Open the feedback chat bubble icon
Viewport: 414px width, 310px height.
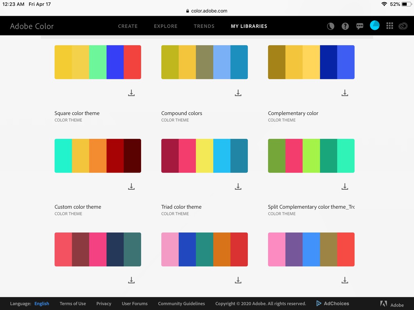click(360, 26)
